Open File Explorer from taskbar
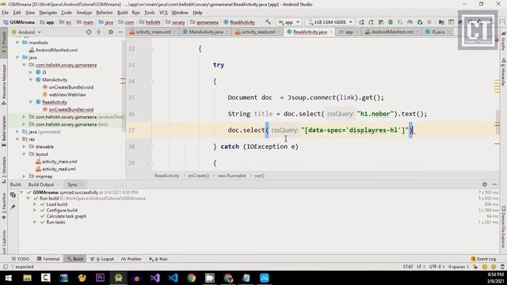The image size is (507, 285). (27, 278)
